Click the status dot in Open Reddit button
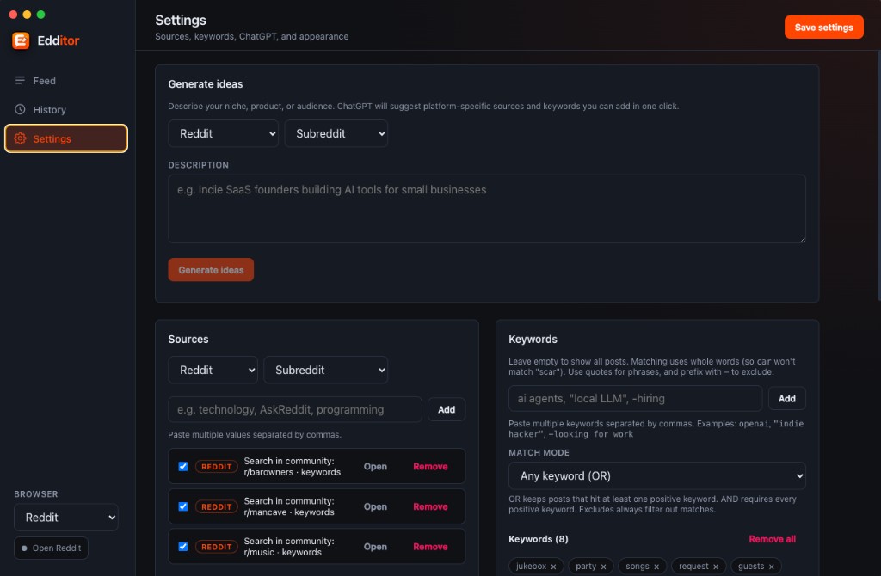881x576 pixels. tap(24, 548)
